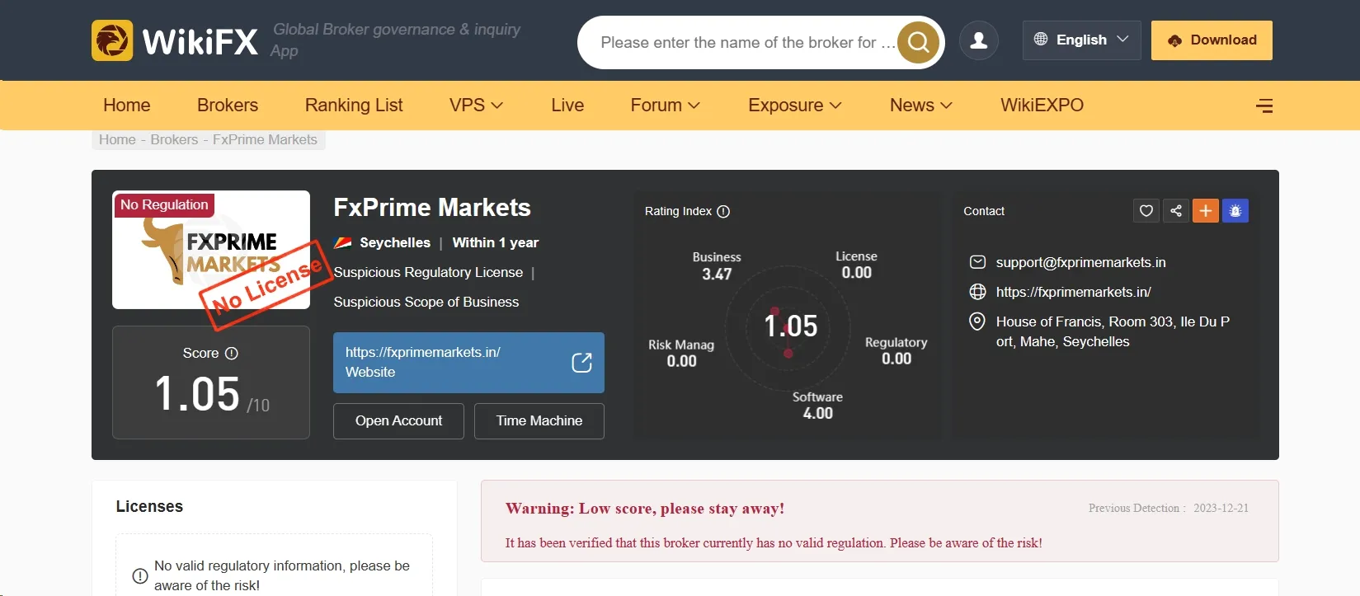This screenshot has height=596, width=1360.
Task: Click the heart favorite icon
Action: pyautogui.click(x=1146, y=211)
